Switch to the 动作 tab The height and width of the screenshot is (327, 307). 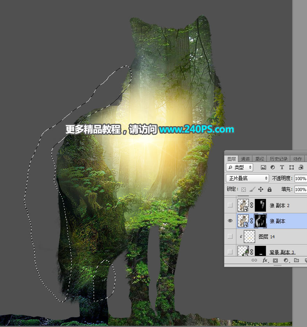(x=297, y=159)
